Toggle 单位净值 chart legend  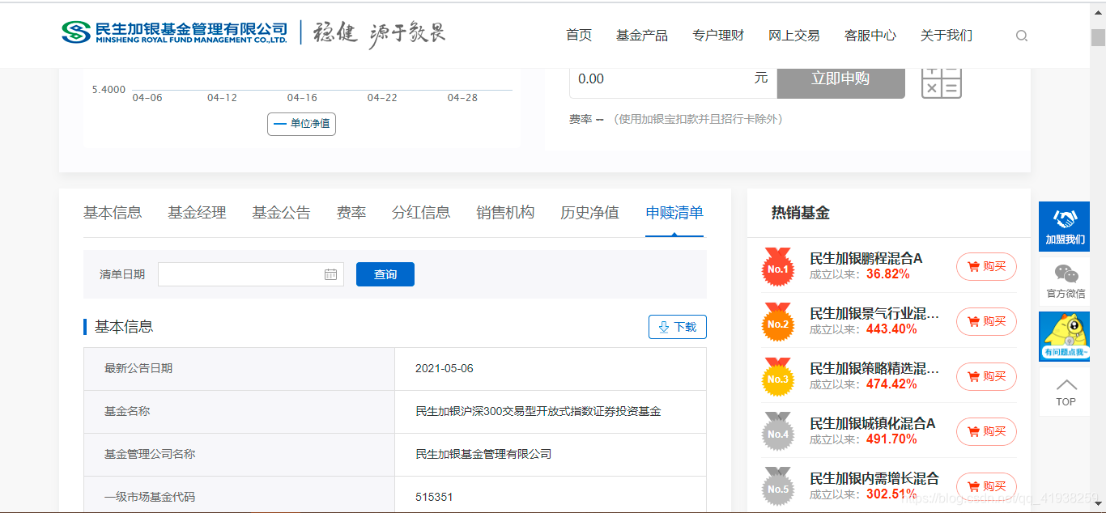[301, 124]
